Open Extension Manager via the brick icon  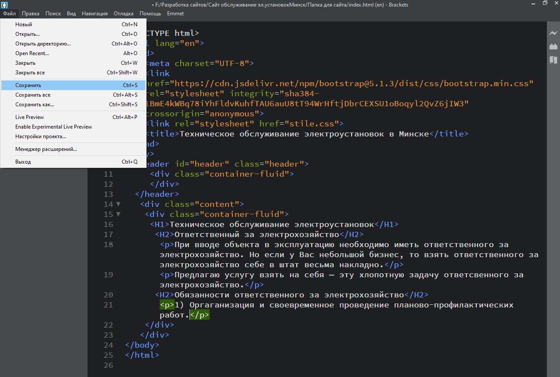(x=553, y=46)
